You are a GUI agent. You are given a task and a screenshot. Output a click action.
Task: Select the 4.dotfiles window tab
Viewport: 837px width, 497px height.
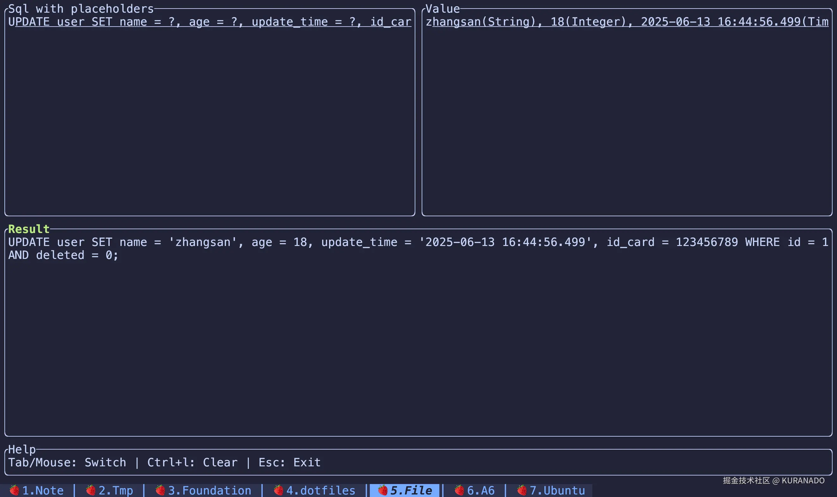pos(321,491)
